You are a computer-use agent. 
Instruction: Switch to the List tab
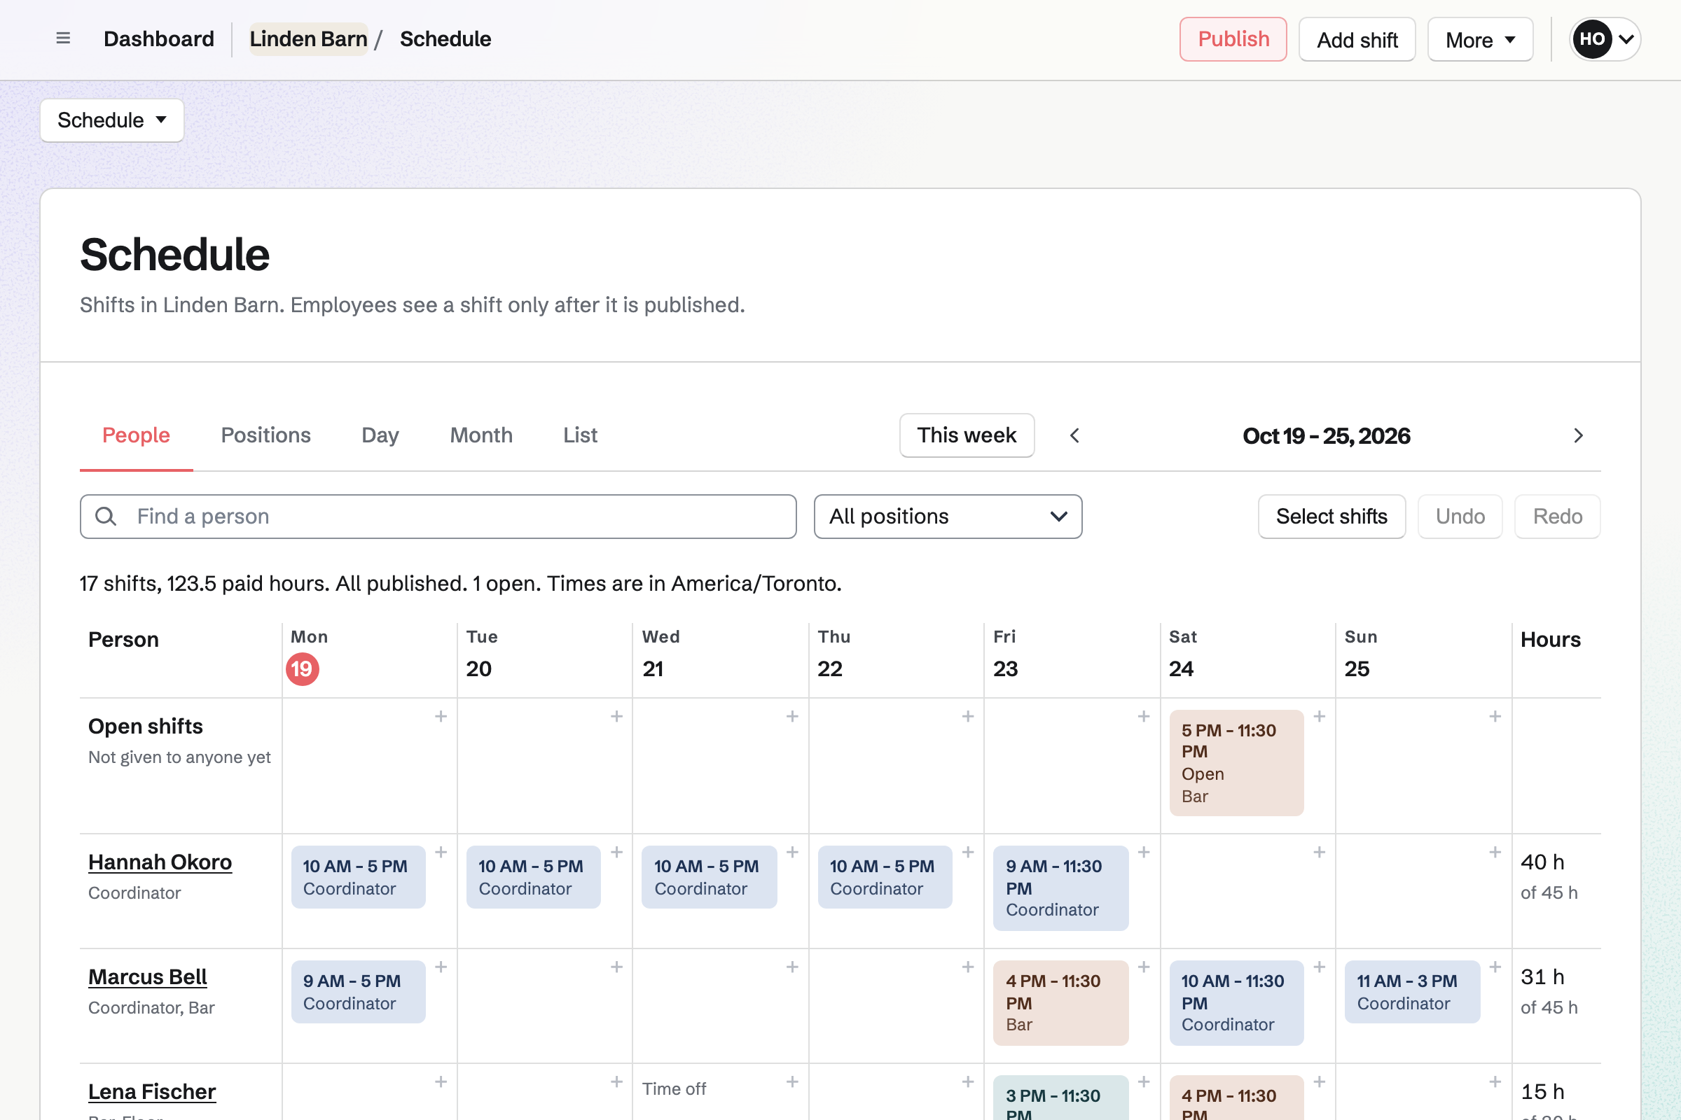pyautogui.click(x=580, y=435)
